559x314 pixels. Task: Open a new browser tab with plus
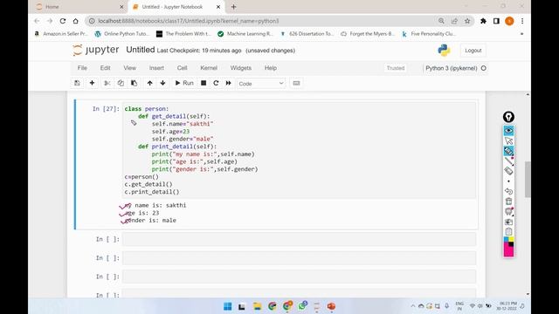[233, 7]
